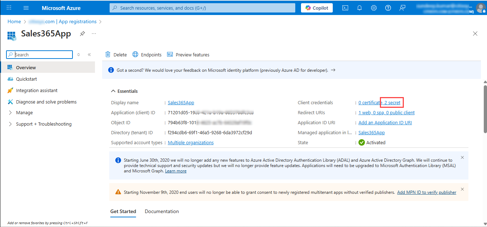Switch to the Documentation tab
The height and width of the screenshot is (227, 487).
162,211
